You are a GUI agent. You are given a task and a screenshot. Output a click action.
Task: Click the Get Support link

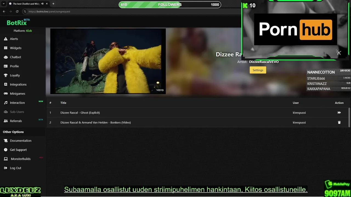(18, 150)
